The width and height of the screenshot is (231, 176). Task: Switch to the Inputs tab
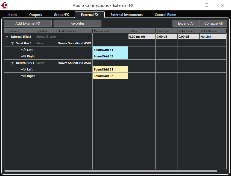tap(12, 15)
